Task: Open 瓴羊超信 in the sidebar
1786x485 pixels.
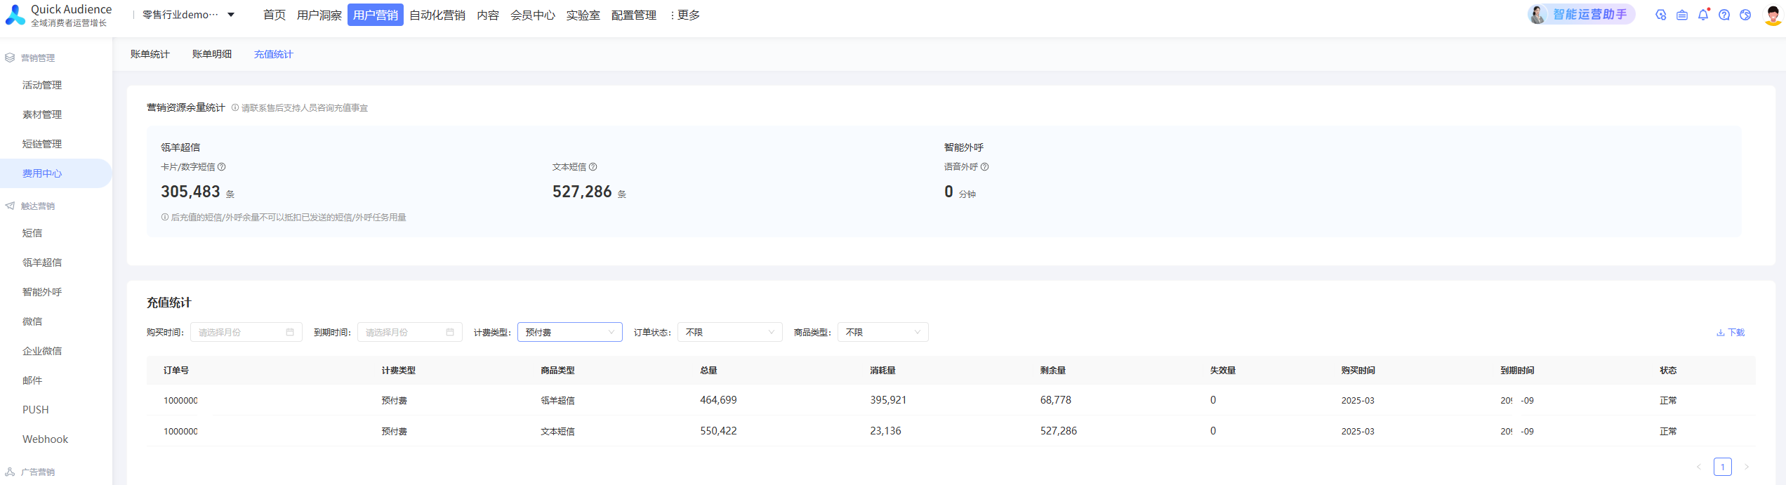Action: coord(42,263)
